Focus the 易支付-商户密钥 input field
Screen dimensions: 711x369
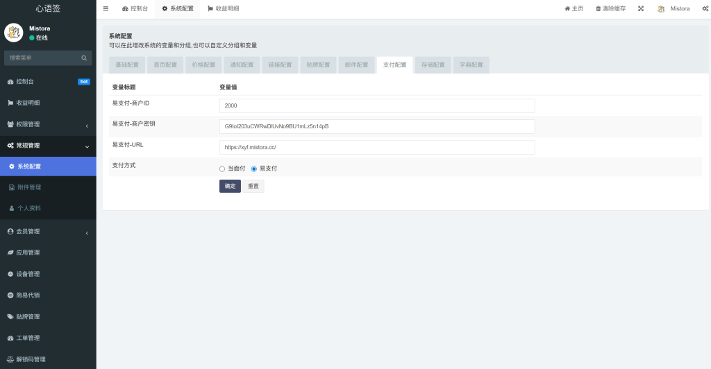[377, 126]
